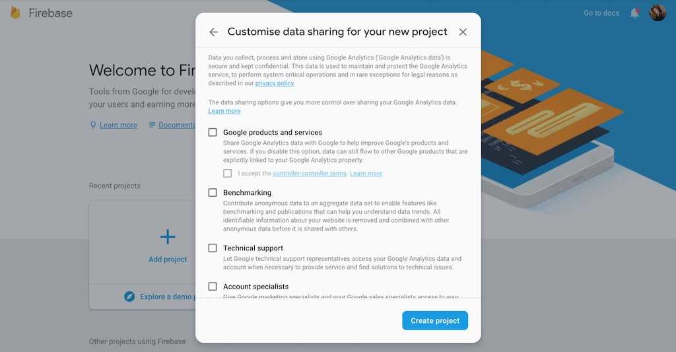676x352 pixels.
Task: Click the lightbulb icon beside Learn more
Action: click(x=93, y=125)
